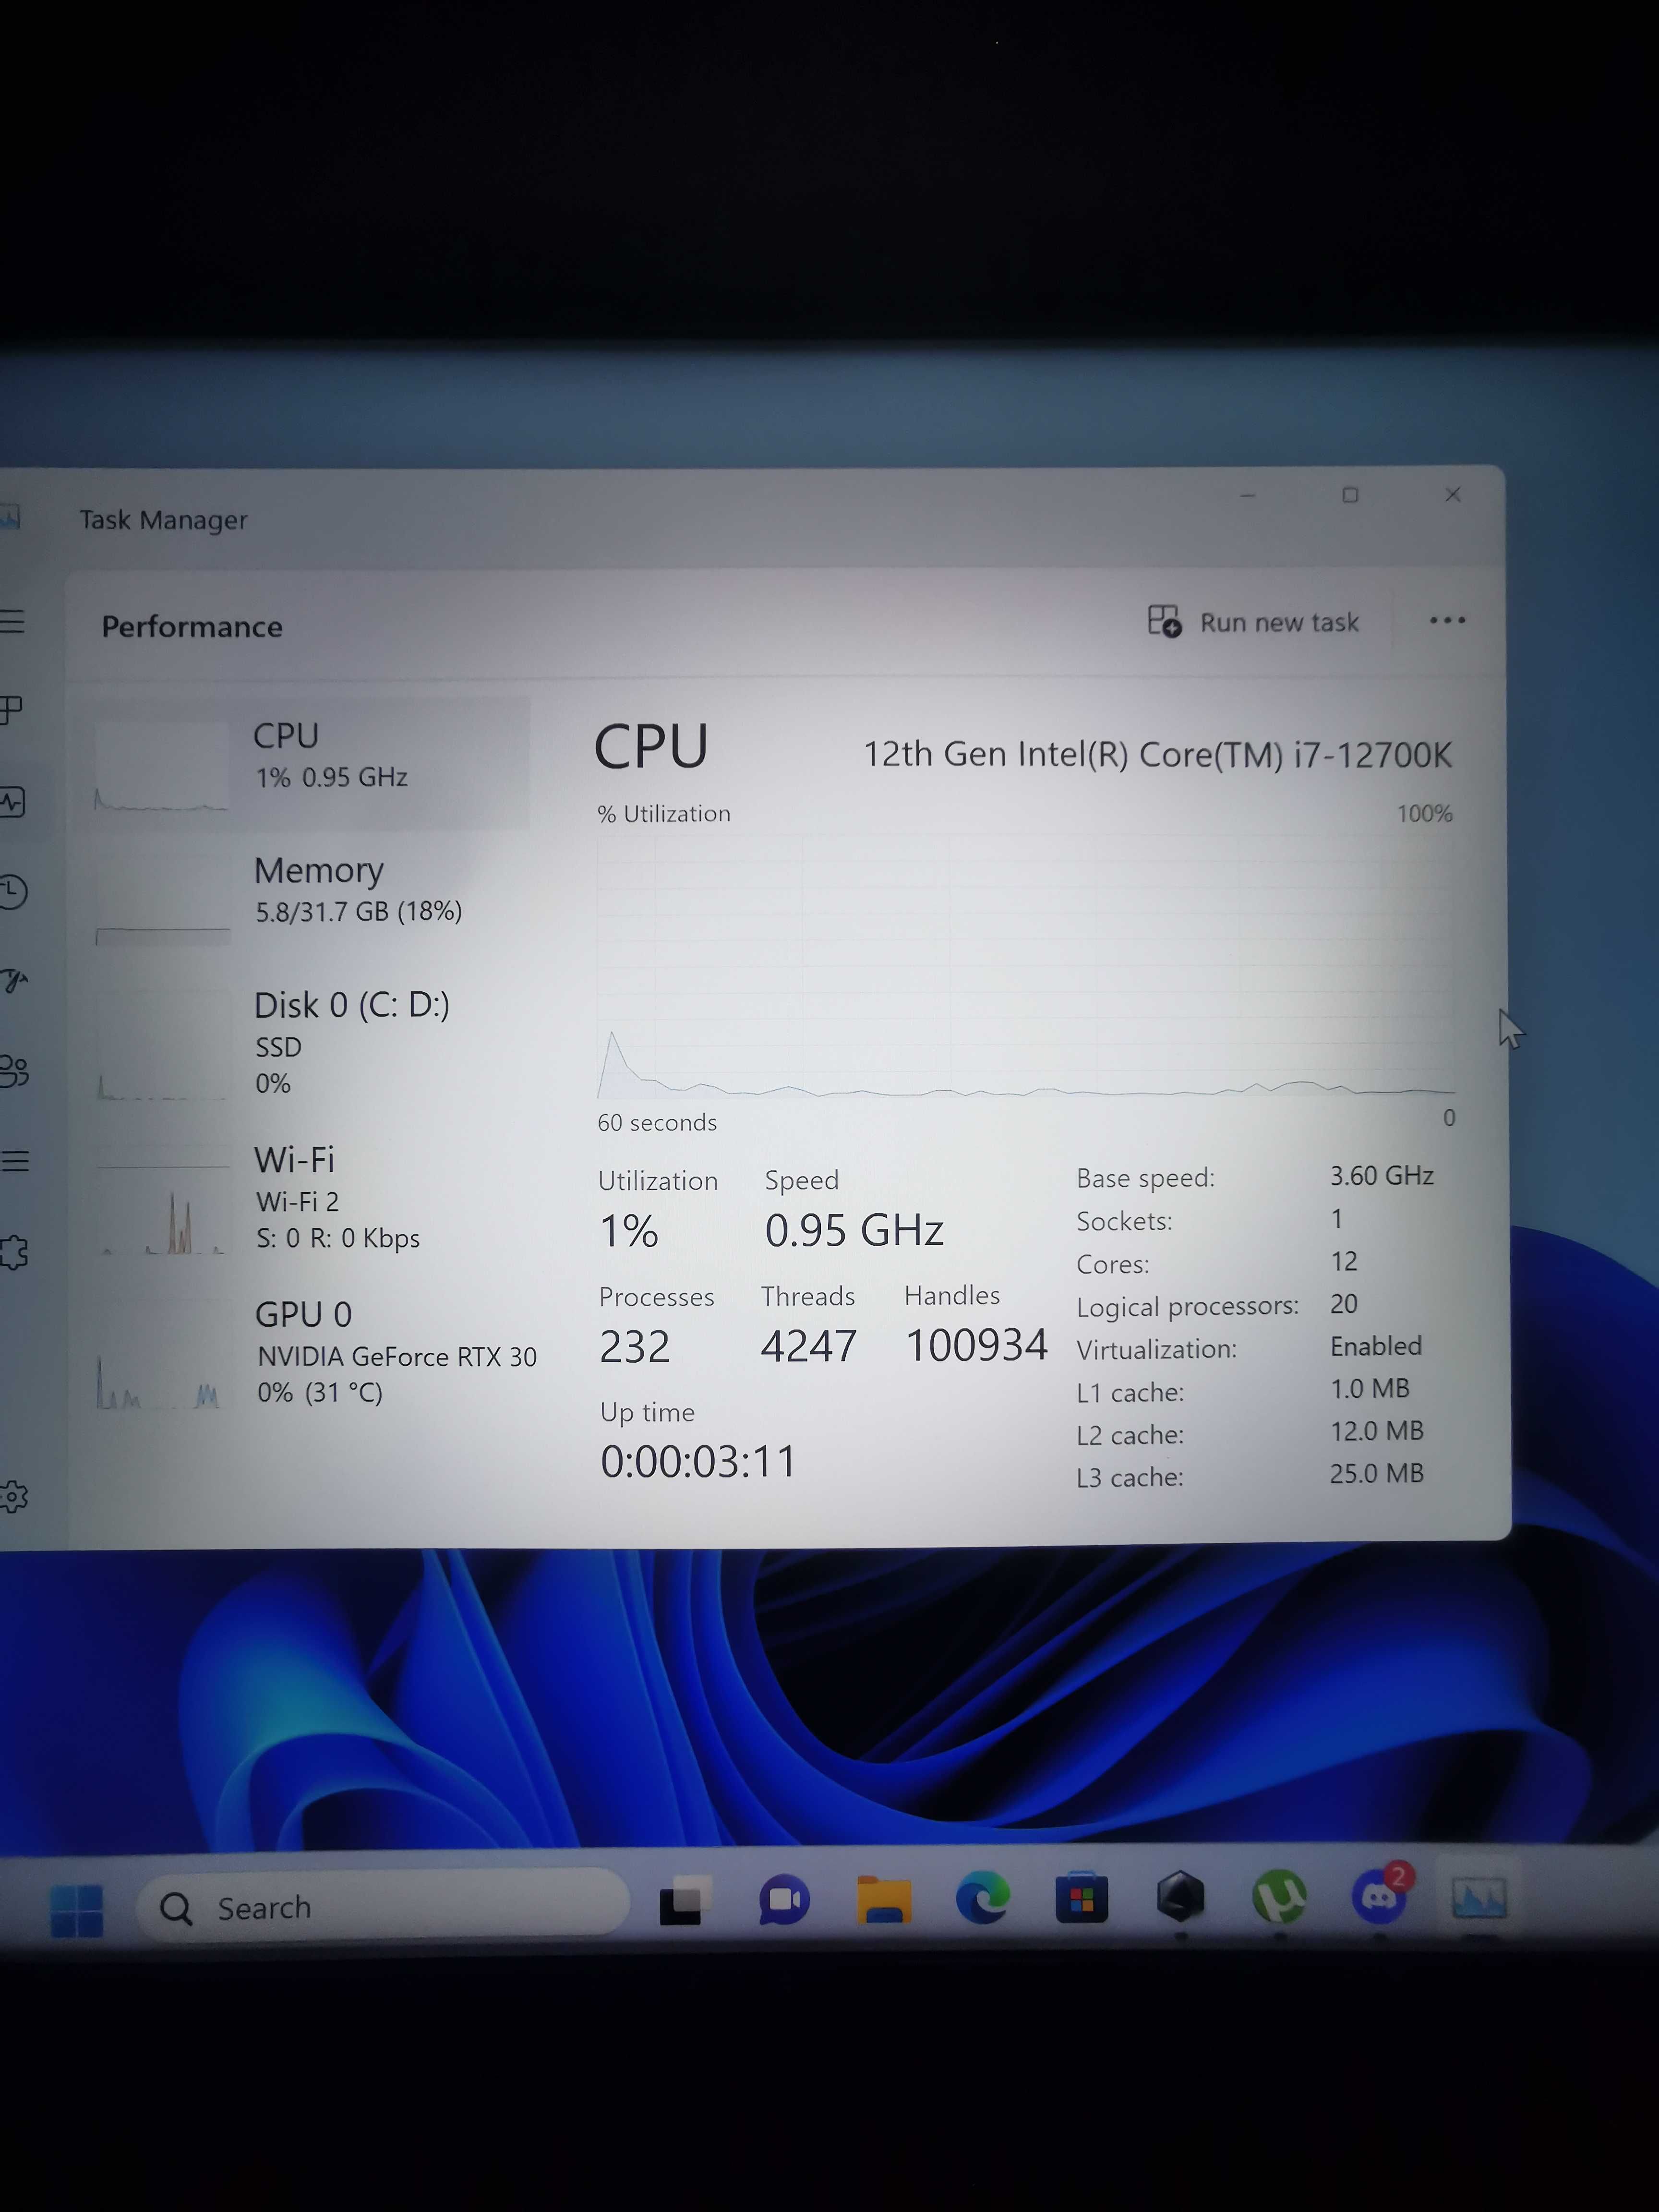Open File Explorer from the taskbar

click(884, 1899)
